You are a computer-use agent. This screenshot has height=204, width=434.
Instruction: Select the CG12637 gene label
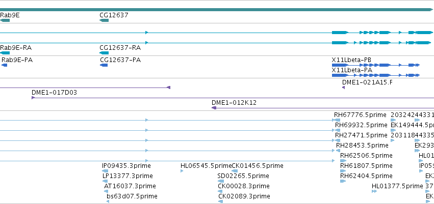[x=114, y=15]
